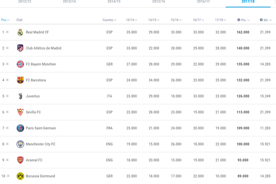The image size is (276, 184).
Task: Sort table by Pos column
Action: (x=5, y=20)
